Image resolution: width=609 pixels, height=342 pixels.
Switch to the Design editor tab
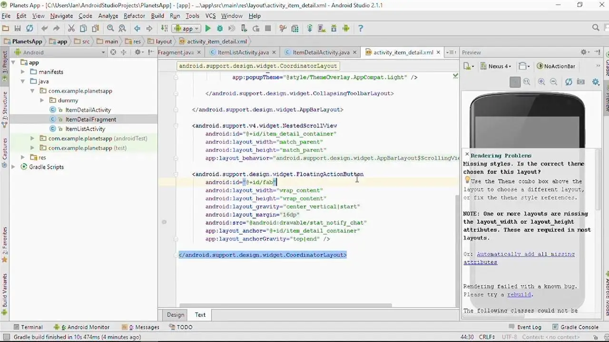point(175,314)
